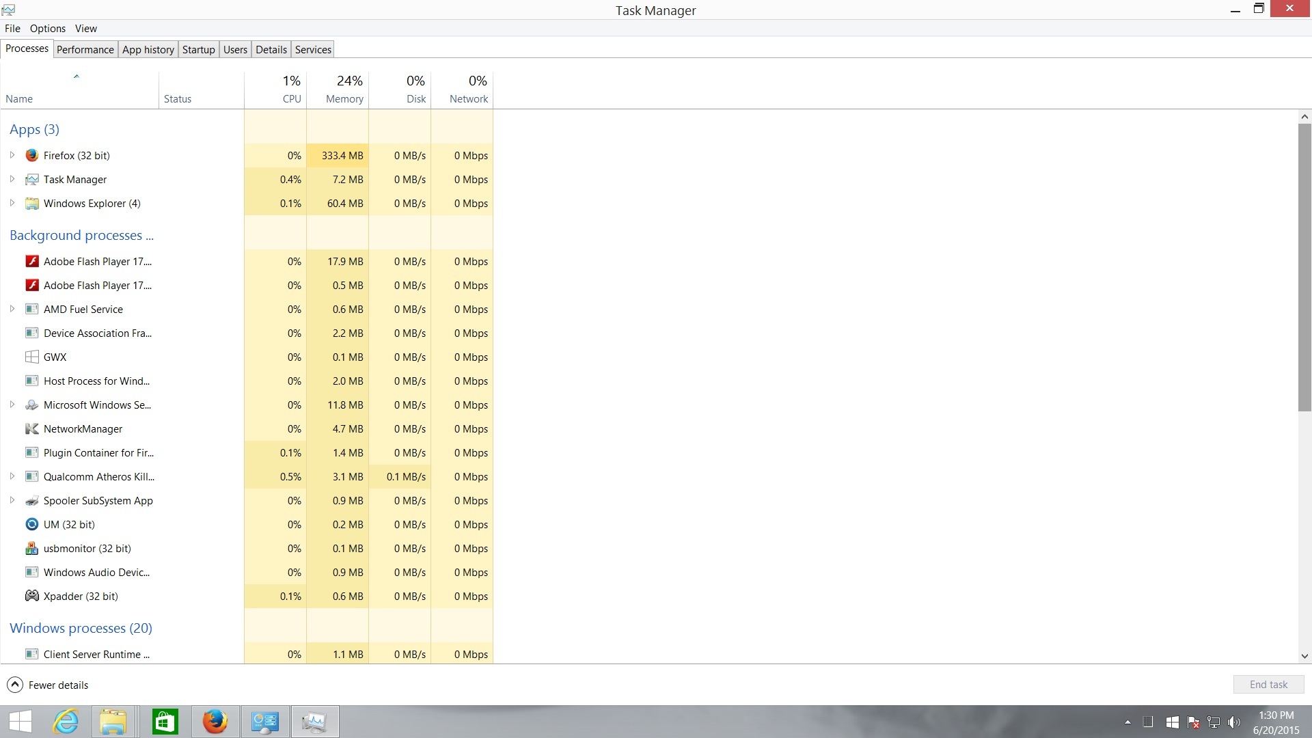Open the Options menu
Viewport: 1312px width, 738px height.
48,28
